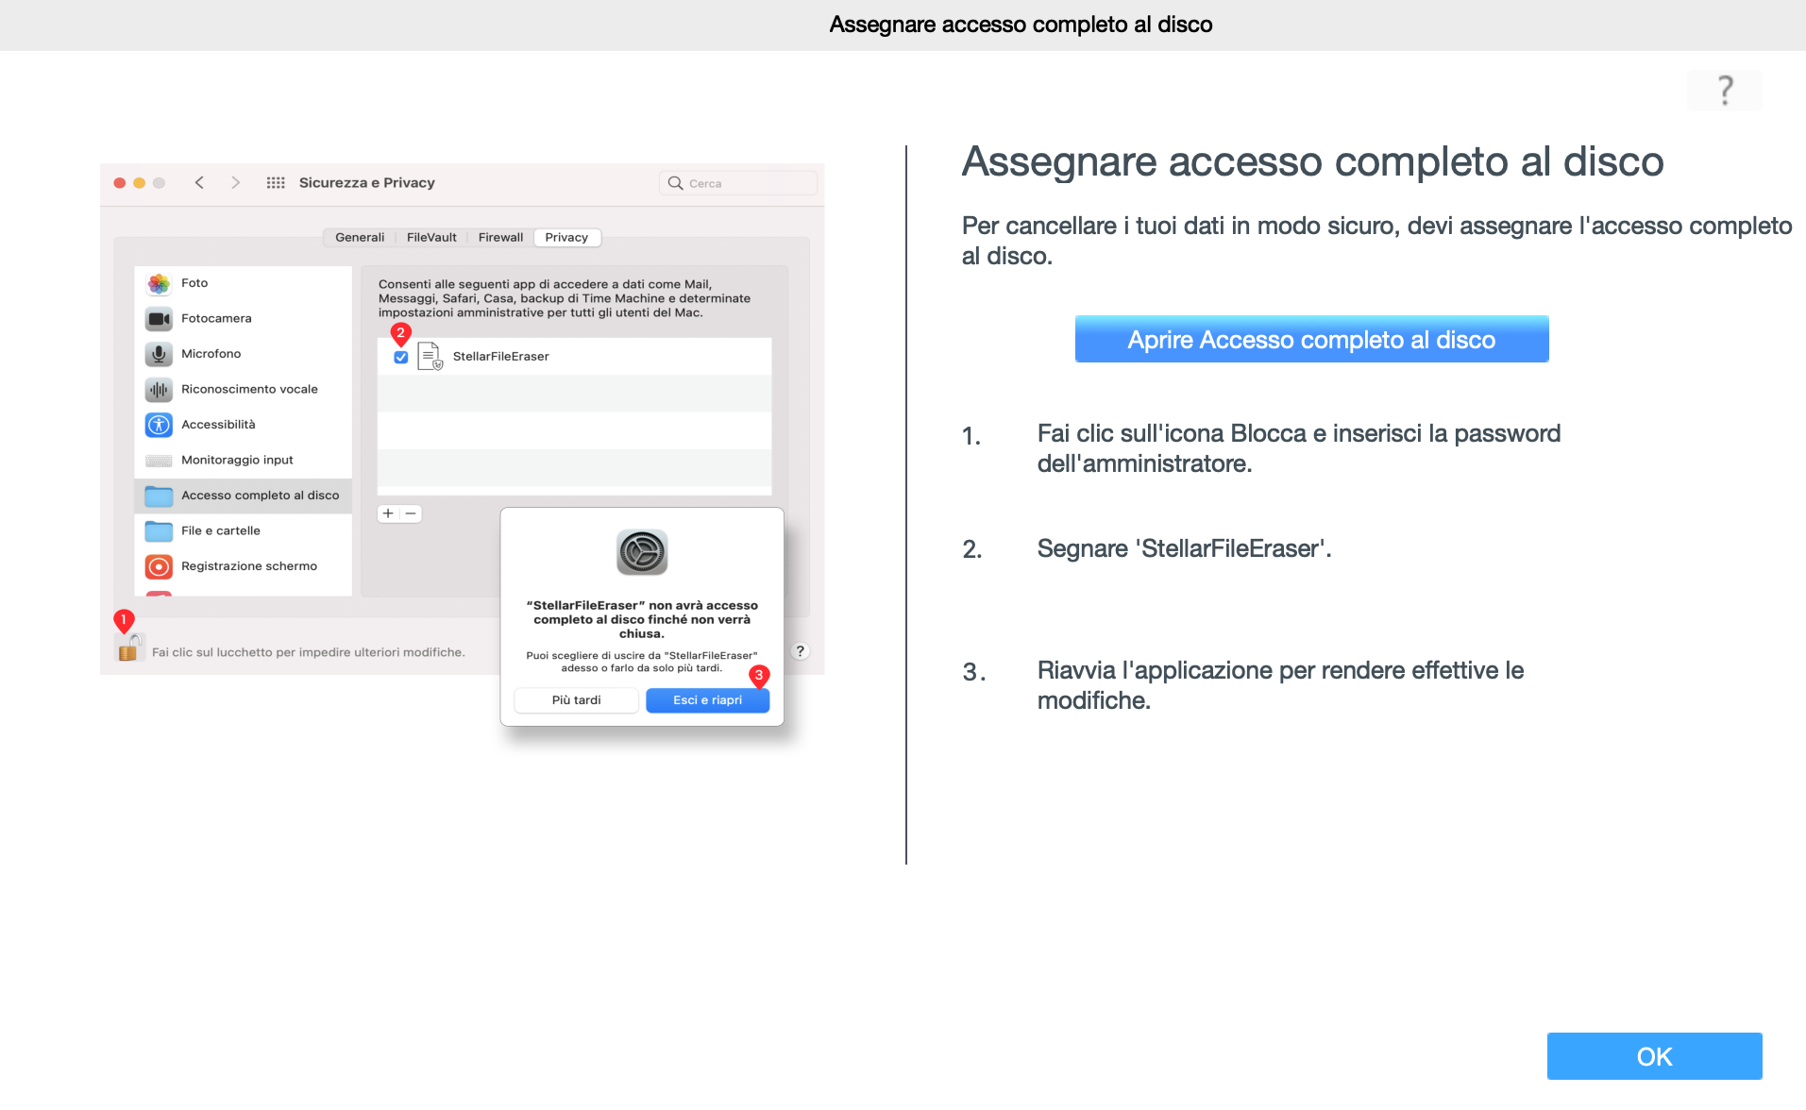Click Aprire Accesso completo al disco button

(x=1311, y=339)
